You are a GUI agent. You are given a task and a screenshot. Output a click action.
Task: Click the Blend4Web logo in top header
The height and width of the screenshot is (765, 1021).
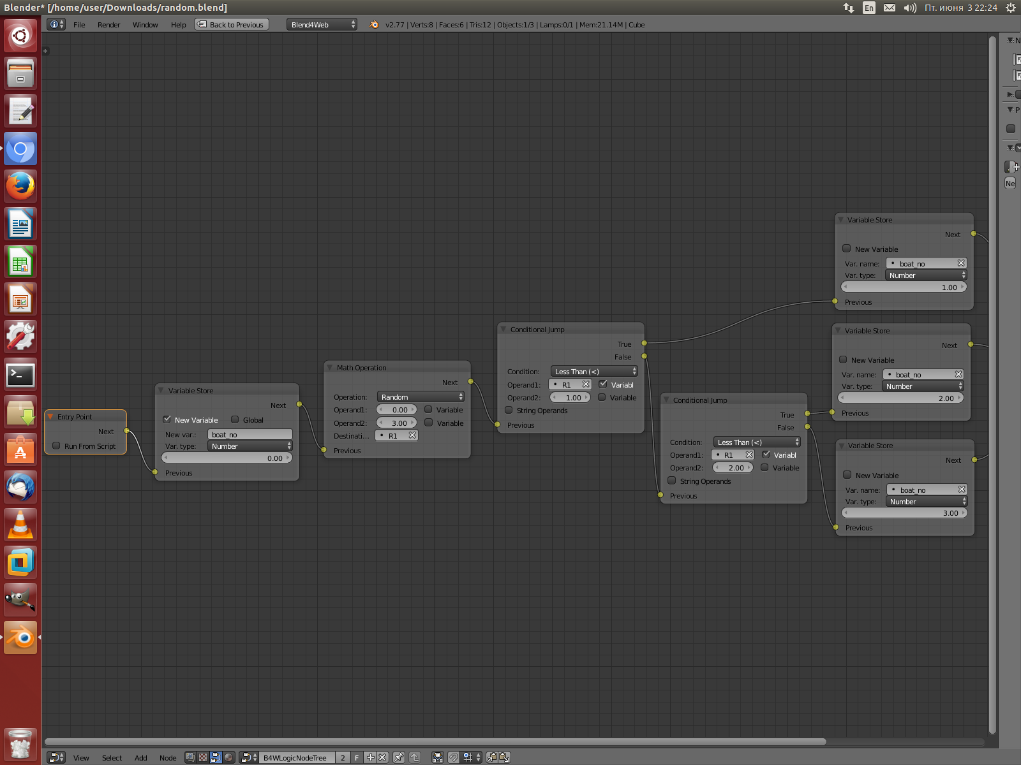(x=373, y=25)
